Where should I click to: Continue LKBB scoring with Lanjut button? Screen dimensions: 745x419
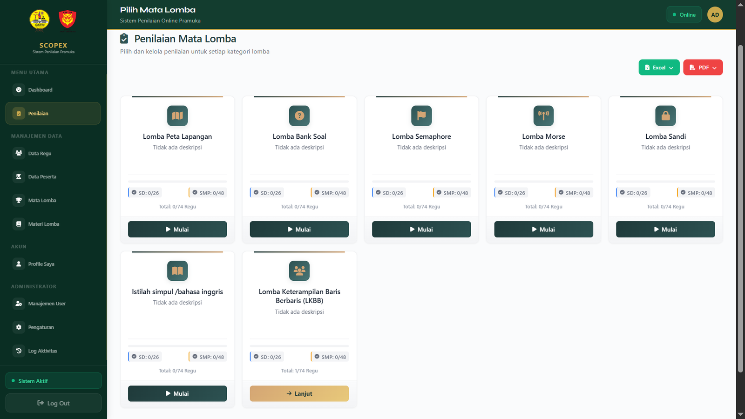pos(299,393)
